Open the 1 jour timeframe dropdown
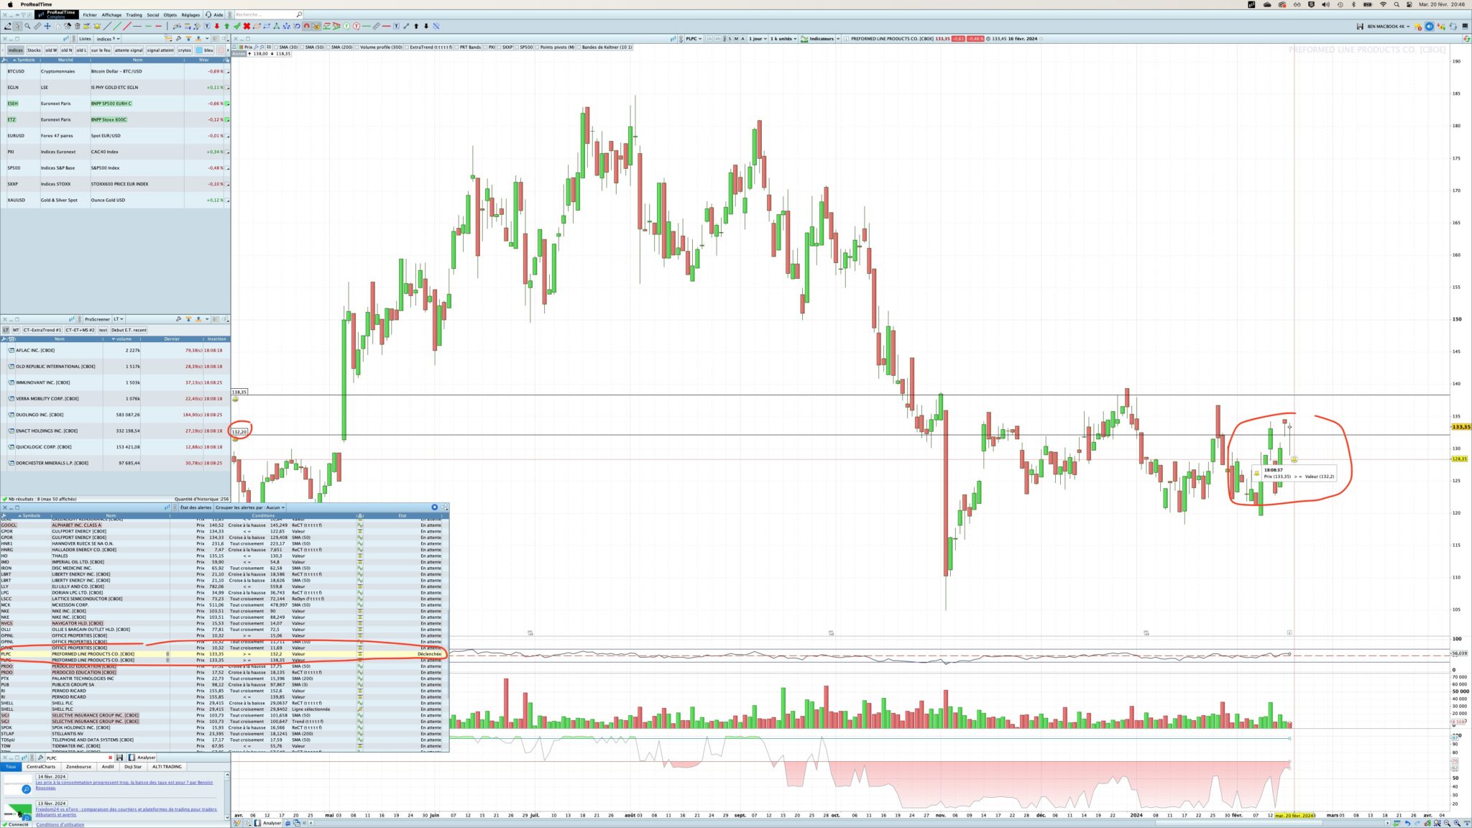This screenshot has height=828, width=1472. pyautogui.click(x=758, y=39)
